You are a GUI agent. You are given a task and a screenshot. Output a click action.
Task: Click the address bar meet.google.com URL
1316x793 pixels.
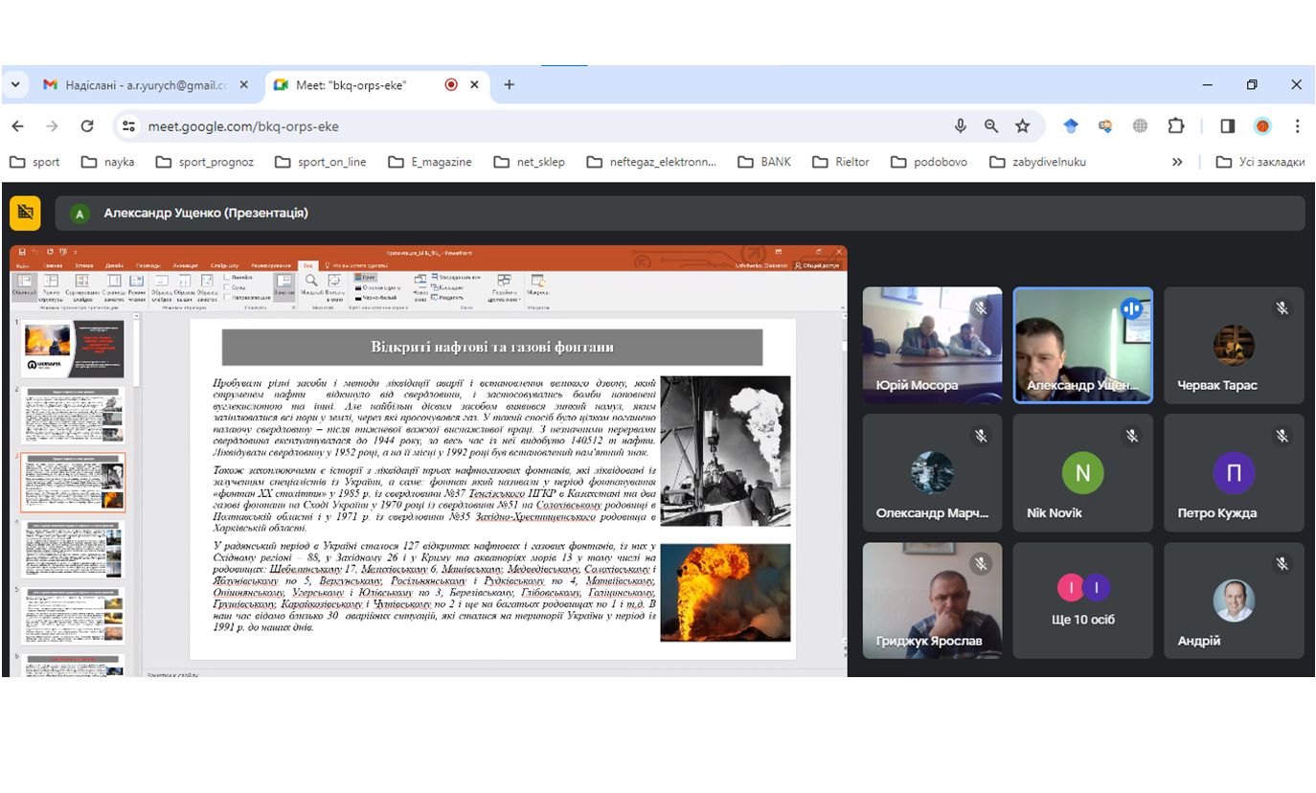click(243, 125)
